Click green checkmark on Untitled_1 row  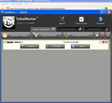pyautogui.click(x=5, y=42)
